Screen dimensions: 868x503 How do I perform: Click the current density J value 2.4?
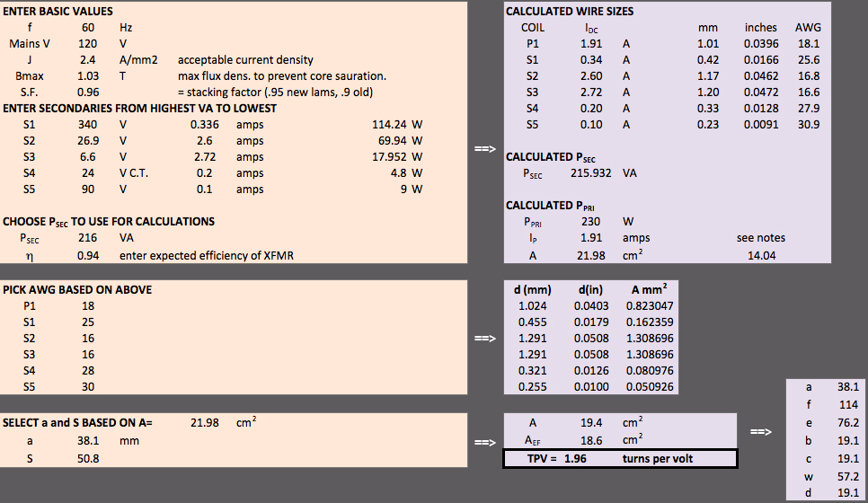88,60
